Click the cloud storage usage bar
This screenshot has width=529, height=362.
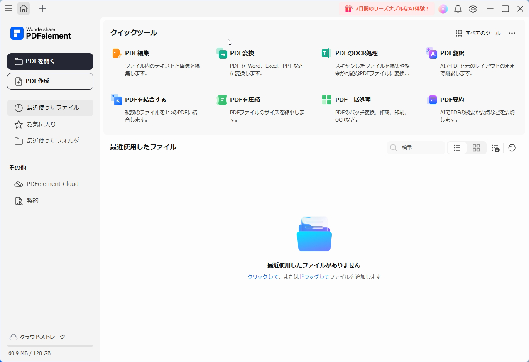[x=50, y=346]
